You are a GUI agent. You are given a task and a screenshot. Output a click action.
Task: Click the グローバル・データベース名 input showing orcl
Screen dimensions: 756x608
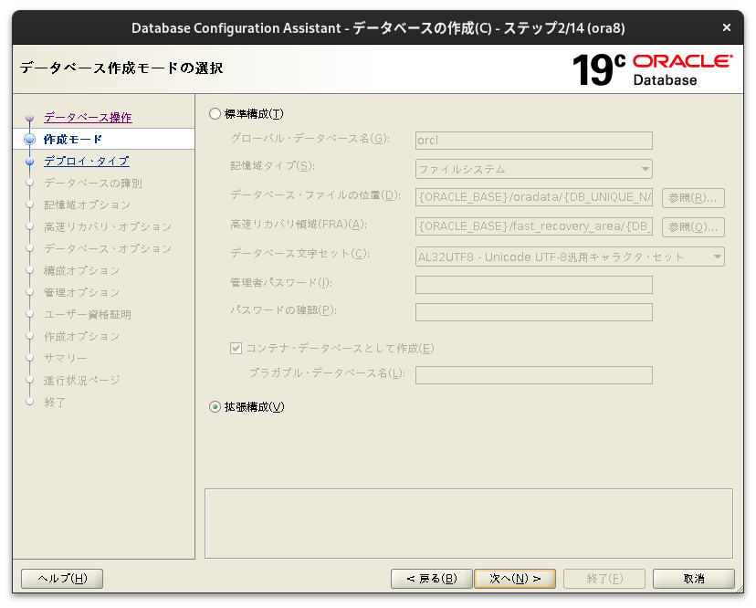coord(533,141)
